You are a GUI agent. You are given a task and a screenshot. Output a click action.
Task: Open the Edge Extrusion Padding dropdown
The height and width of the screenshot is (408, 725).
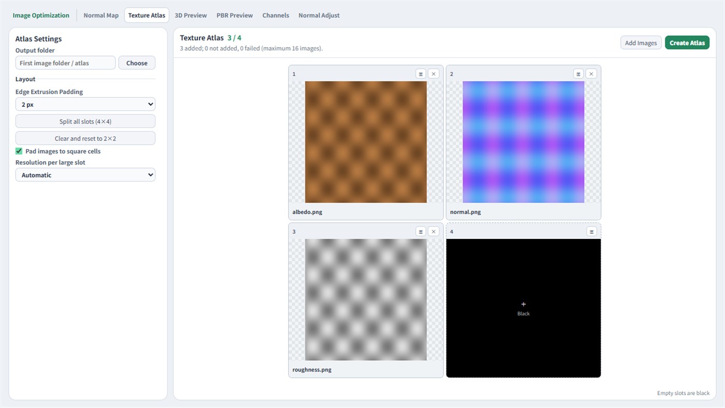(86, 104)
